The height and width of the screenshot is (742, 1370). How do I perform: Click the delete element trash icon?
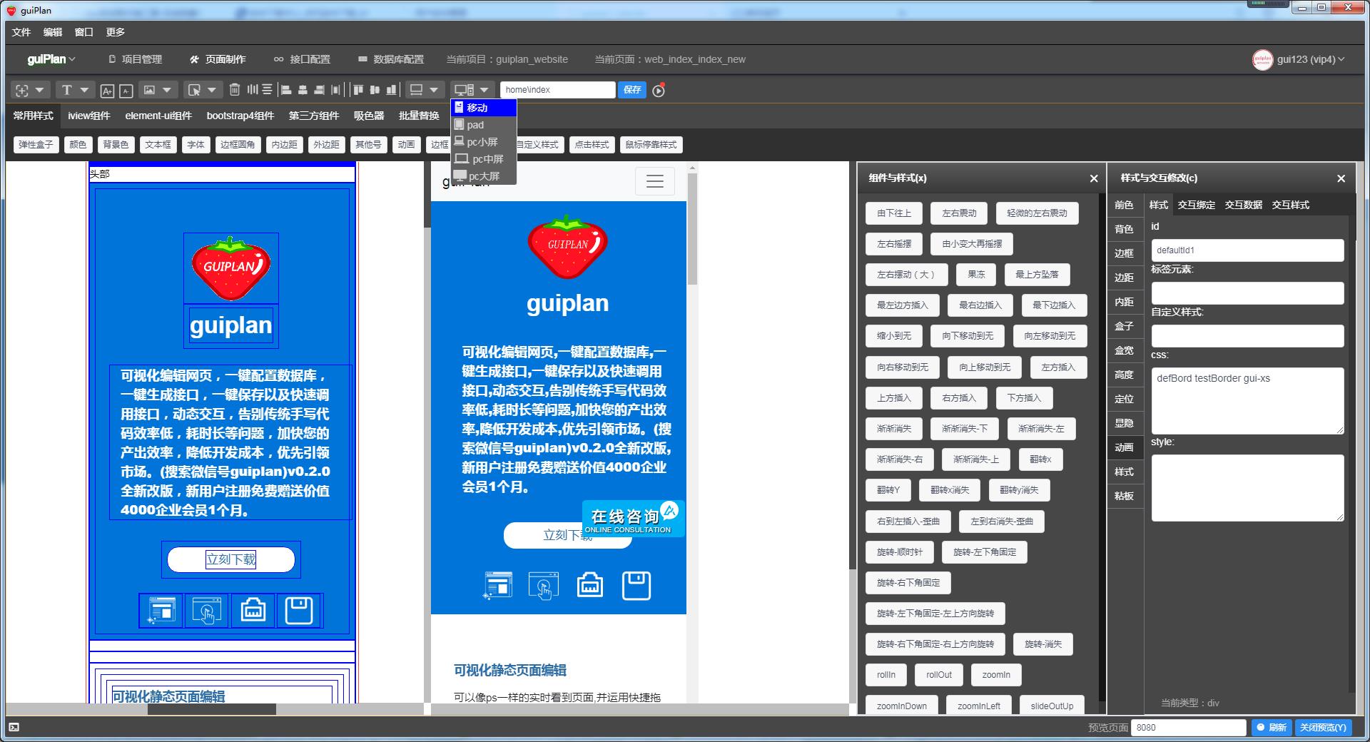coord(235,90)
